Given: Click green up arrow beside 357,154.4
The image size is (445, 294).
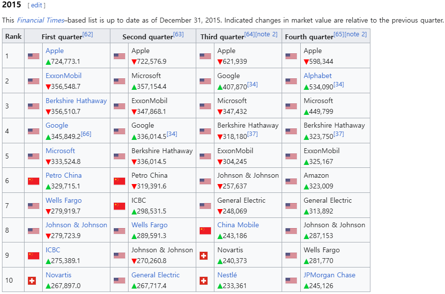Looking at the screenshot, I should 134,87.
